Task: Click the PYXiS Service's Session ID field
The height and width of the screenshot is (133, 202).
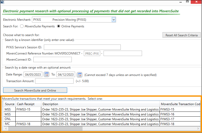Action: click(82, 47)
